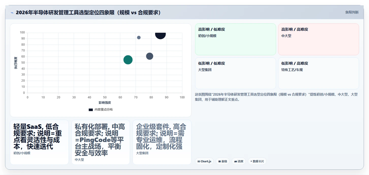Open the 高影响 / 低难度 quadrant card
The width and height of the screenshot is (369, 175).
coord(235,39)
